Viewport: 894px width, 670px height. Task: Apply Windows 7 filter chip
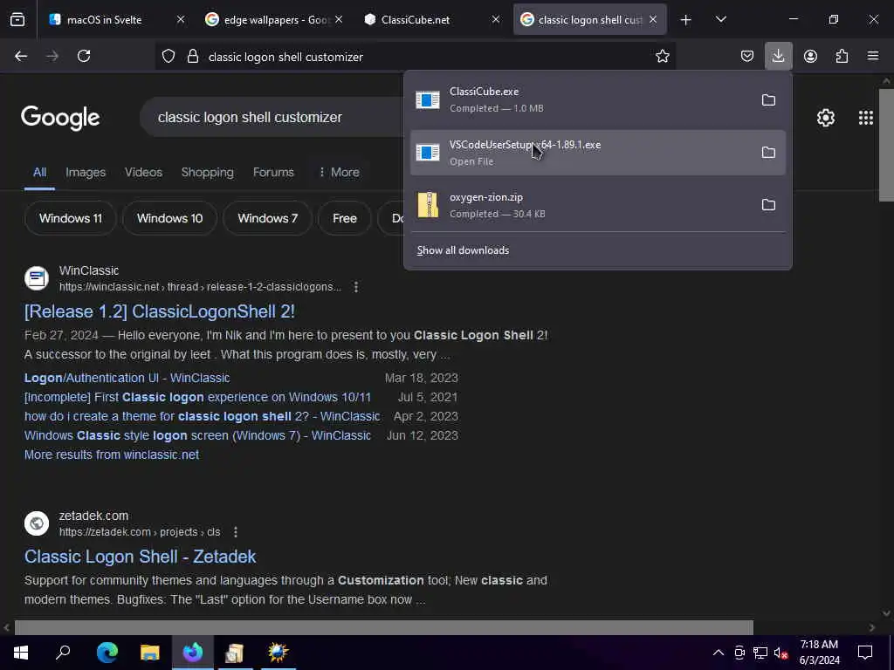click(x=267, y=218)
